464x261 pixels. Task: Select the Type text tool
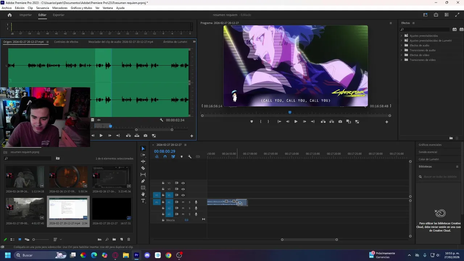click(143, 200)
